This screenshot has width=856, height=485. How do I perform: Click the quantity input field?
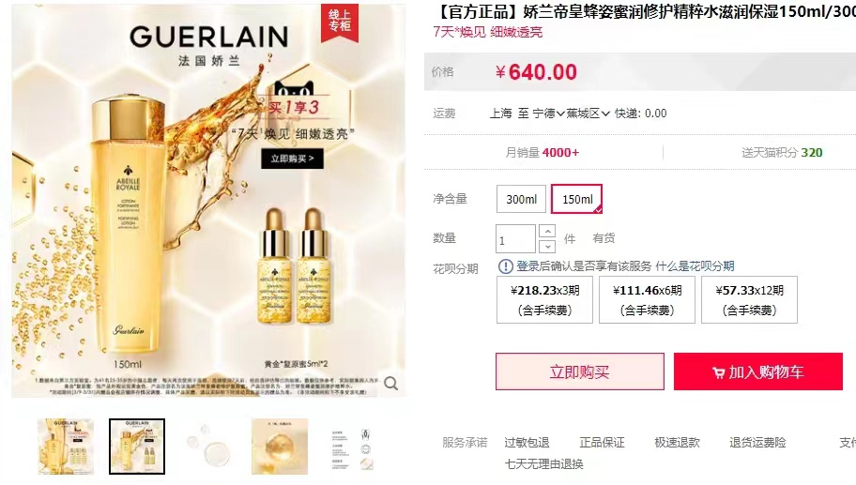pos(515,239)
